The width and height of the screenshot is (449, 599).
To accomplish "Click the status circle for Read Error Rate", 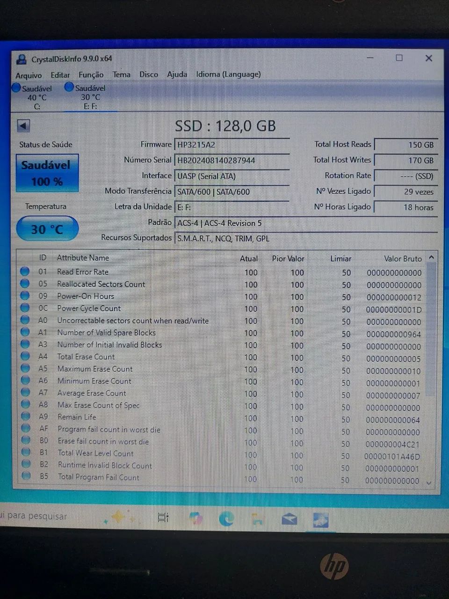I will 25,271.
